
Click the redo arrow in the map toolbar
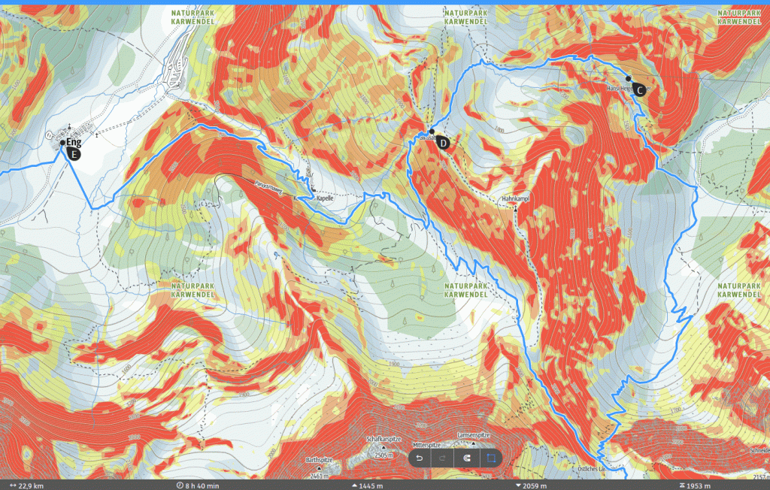point(443,458)
